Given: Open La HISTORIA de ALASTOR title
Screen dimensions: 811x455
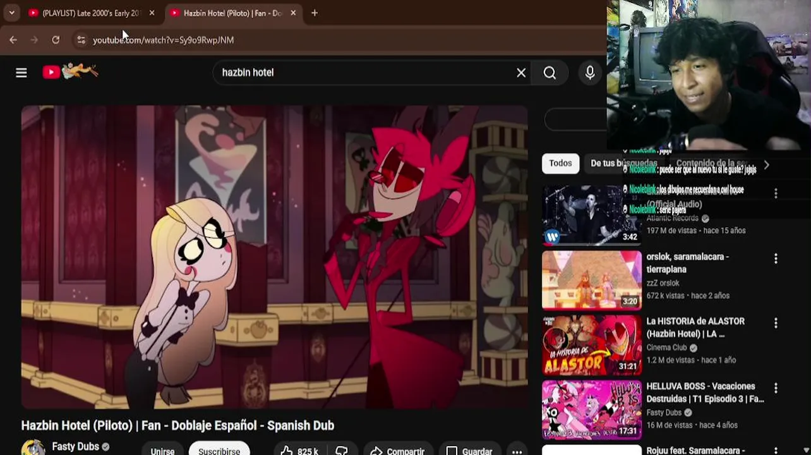Looking at the screenshot, I should tap(695, 327).
